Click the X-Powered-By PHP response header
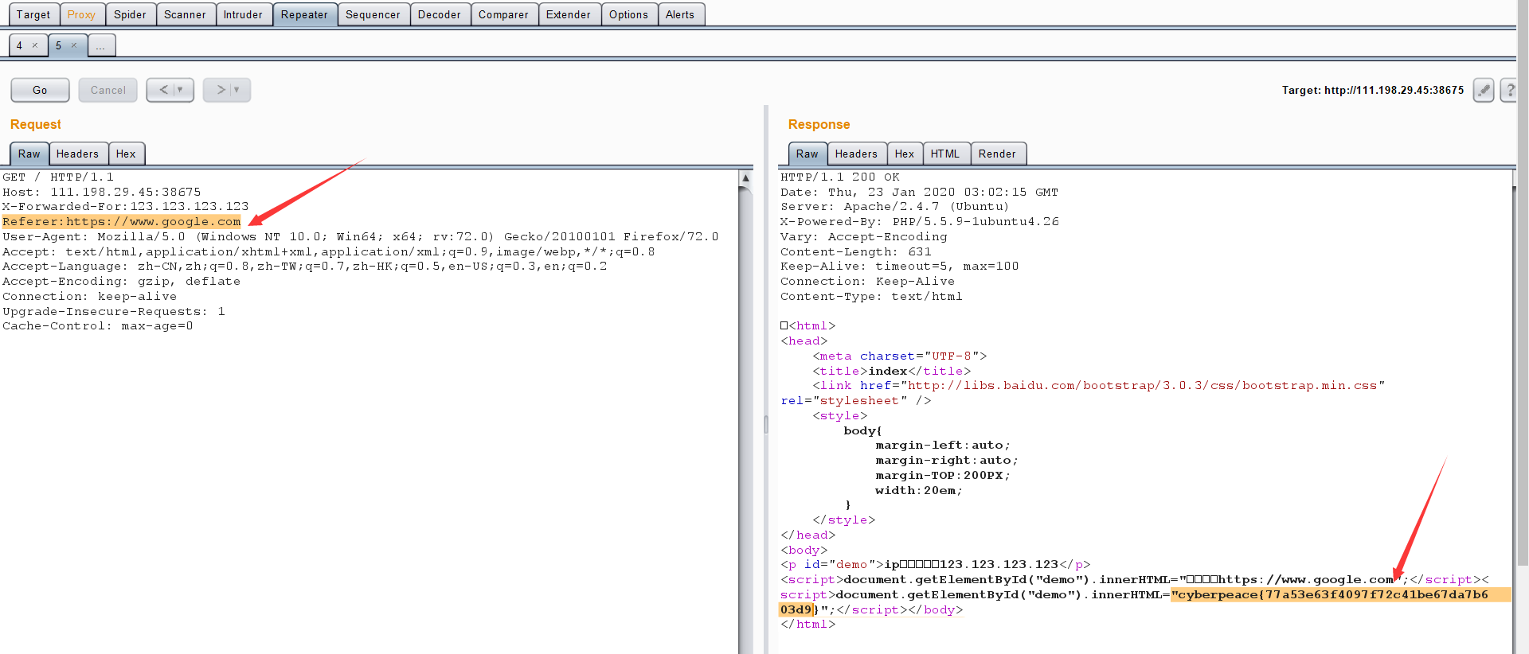The width and height of the screenshot is (1529, 654). coord(920,222)
